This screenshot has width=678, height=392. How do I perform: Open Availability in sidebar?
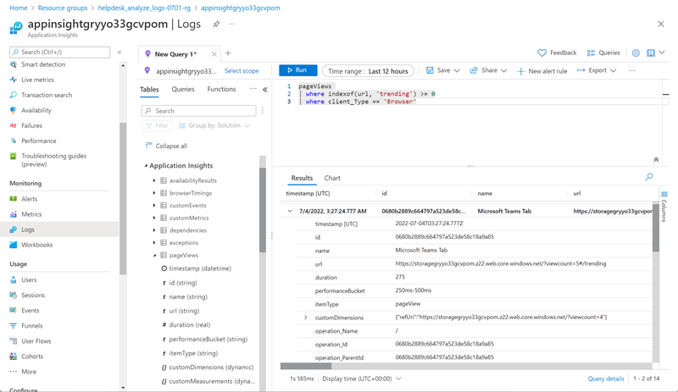coord(36,110)
